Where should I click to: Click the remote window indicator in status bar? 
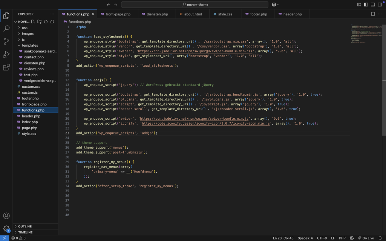5,238
